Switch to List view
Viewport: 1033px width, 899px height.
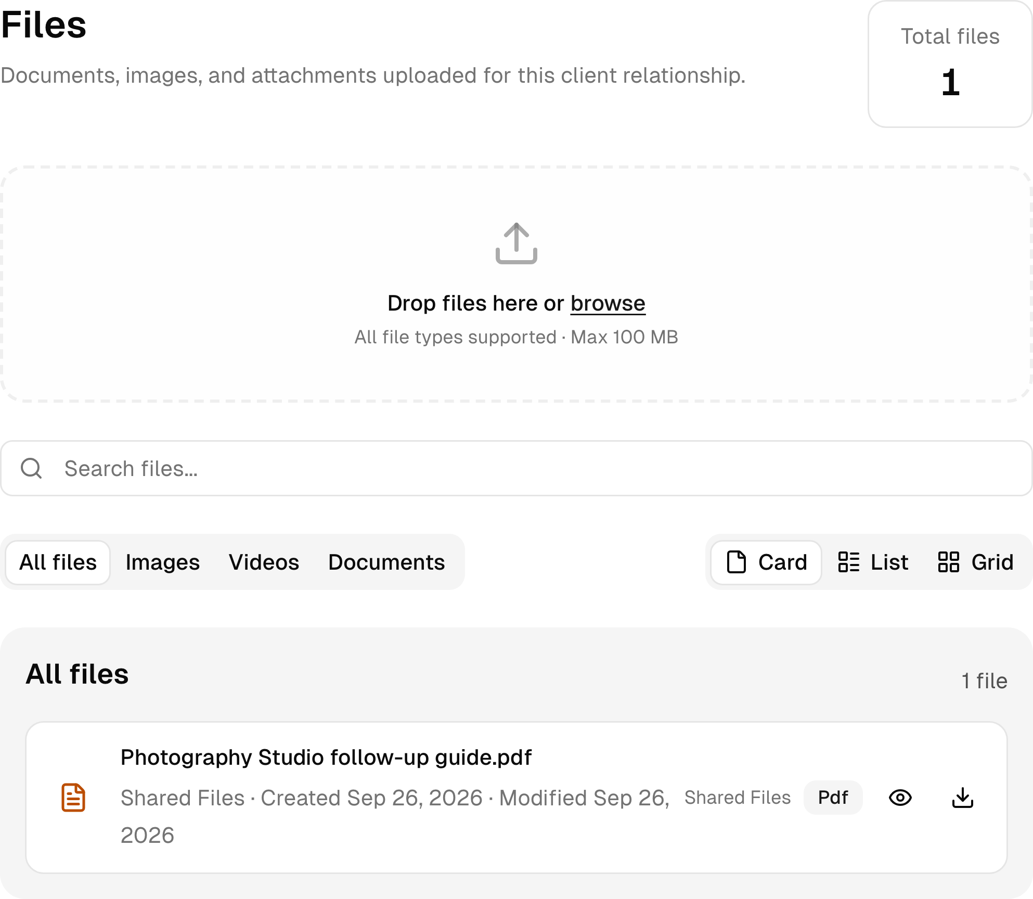click(x=873, y=562)
